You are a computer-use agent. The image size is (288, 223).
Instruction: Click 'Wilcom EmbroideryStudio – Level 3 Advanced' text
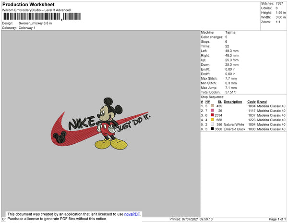coord(36,10)
